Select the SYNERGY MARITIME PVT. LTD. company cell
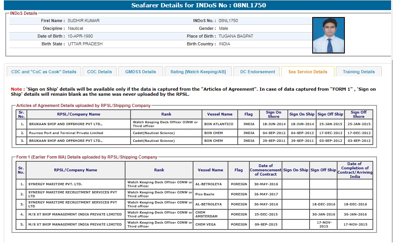 pyautogui.click(x=56, y=184)
